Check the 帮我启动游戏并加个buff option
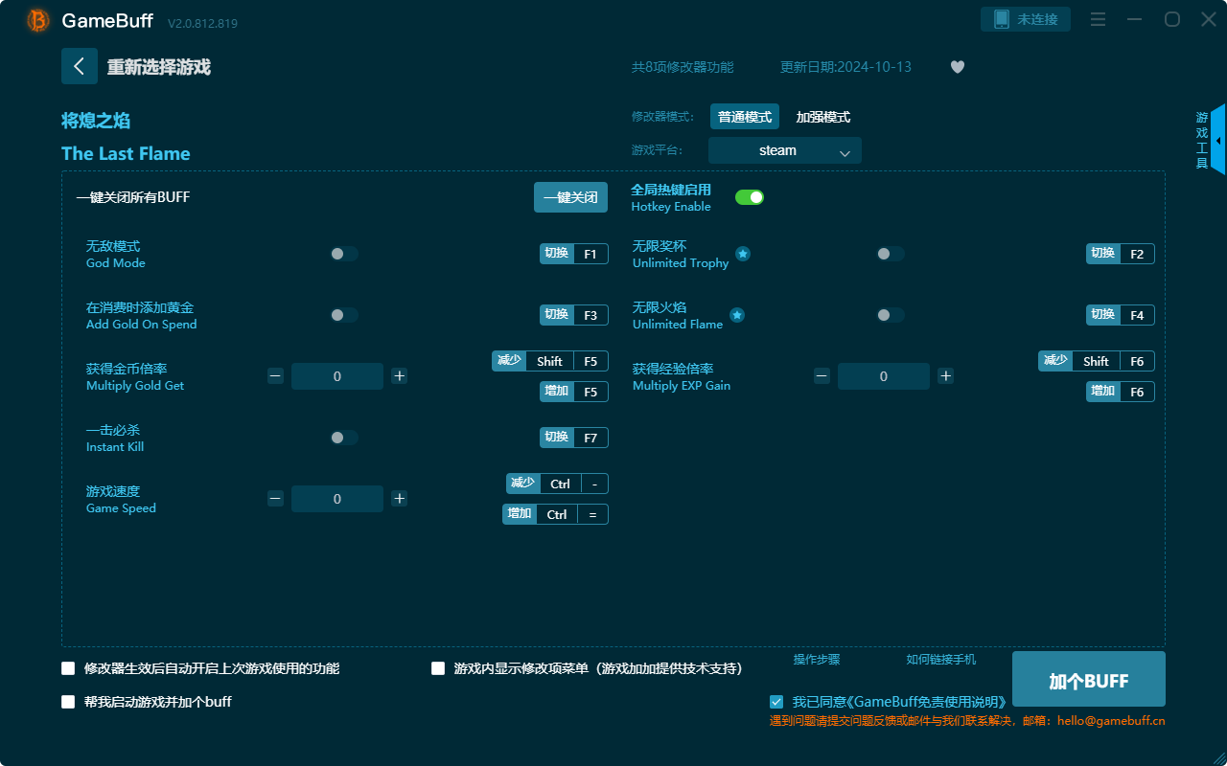The height and width of the screenshot is (766, 1227). (68, 701)
